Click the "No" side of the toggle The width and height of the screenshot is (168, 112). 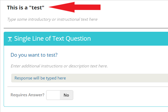pyautogui.click(x=66, y=95)
